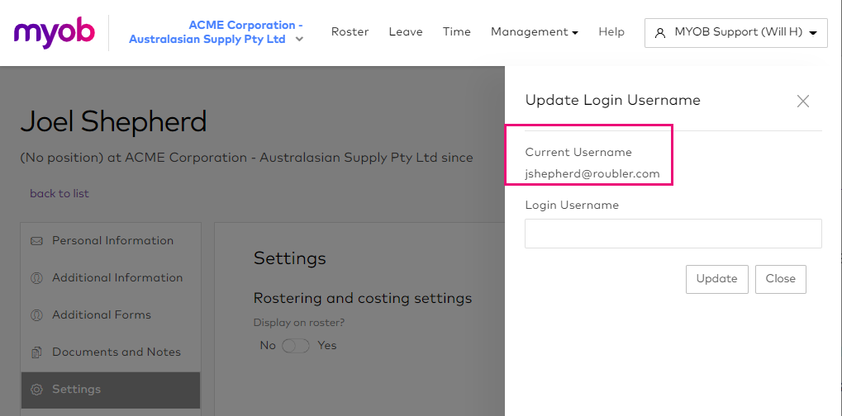This screenshot has width=842, height=416.
Task: Click the icon beside Additional Forms
Action: (x=36, y=315)
